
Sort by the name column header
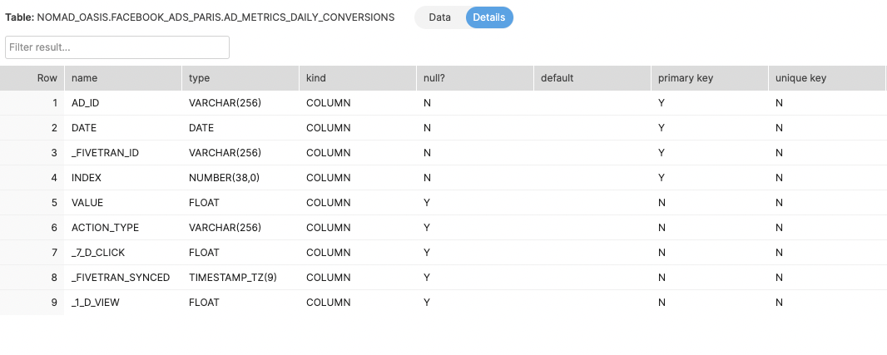click(x=85, y=78)
